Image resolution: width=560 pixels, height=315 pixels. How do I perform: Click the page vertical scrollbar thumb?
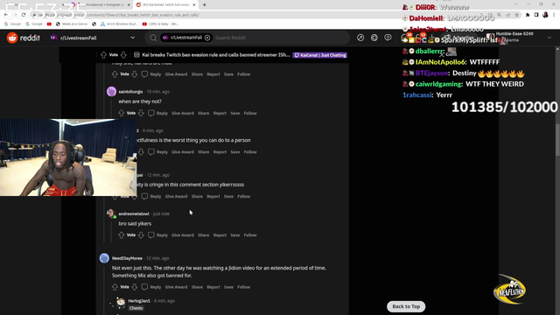pos(557,139)
